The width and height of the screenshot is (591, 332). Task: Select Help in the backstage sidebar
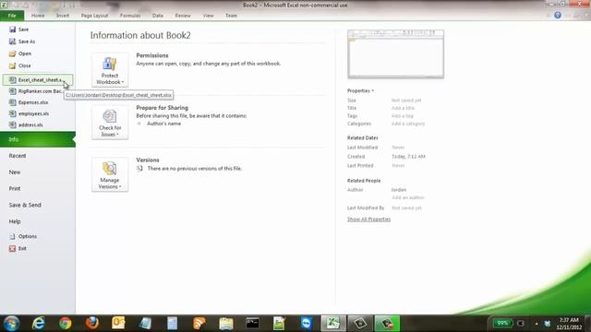(38, 221)
